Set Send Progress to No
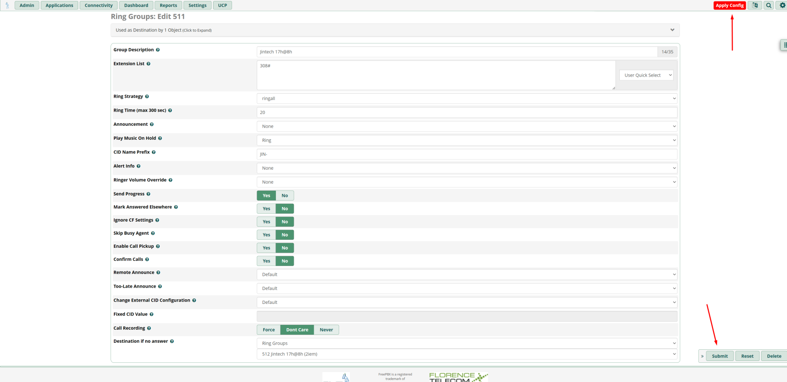The width and height of the screenshot is (787, 382). coord(285,195)
